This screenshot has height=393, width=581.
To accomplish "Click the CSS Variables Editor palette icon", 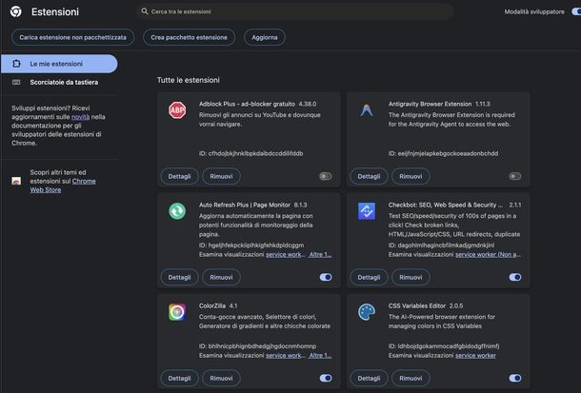I will click(367, 312).
